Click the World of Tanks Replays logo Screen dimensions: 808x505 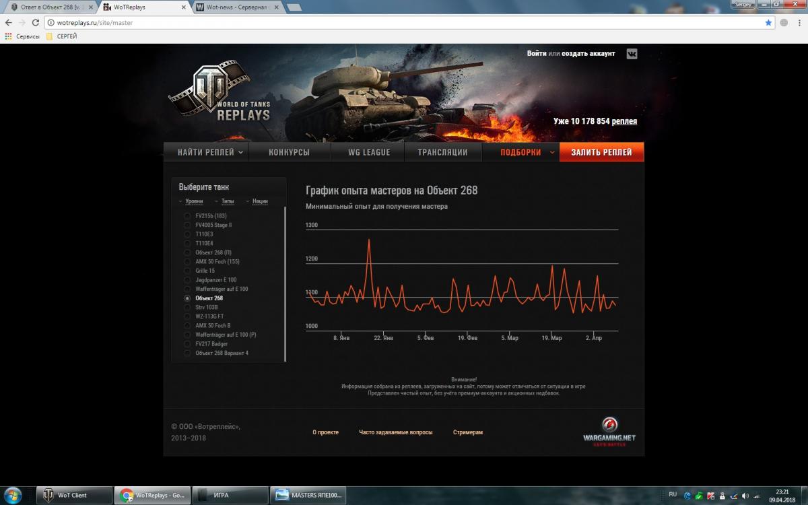point(222,96)
